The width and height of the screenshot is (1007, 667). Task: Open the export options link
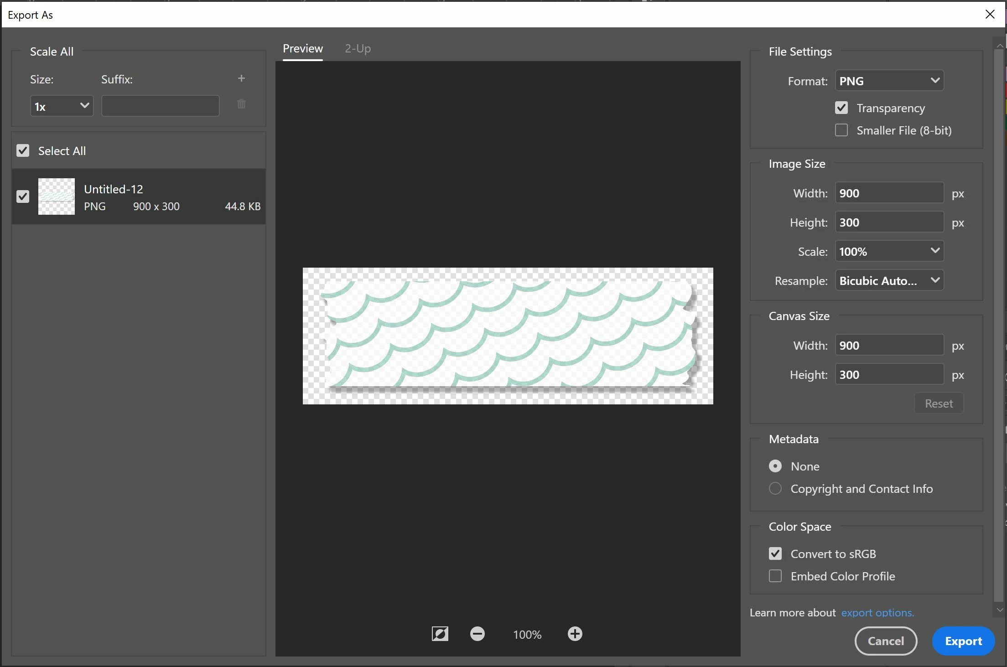pyautogui.click(x=877, y=613)
